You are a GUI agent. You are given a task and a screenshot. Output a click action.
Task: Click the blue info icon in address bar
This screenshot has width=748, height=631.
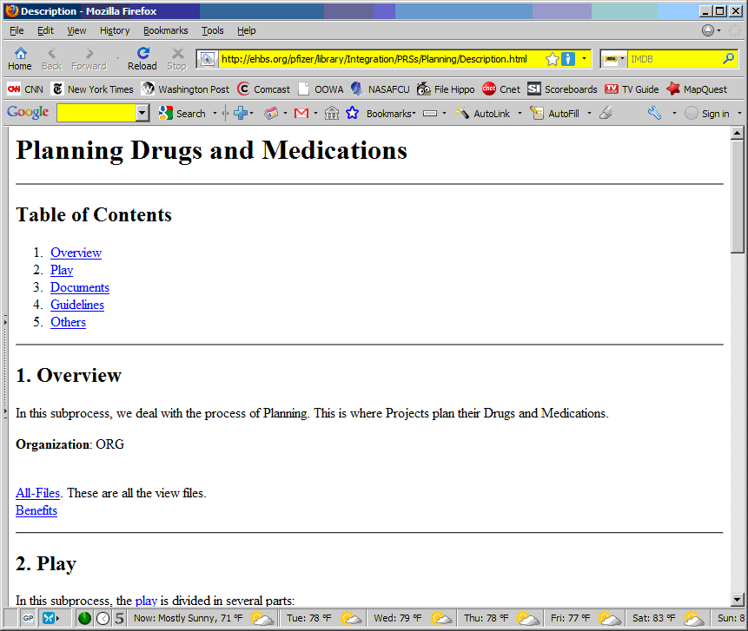pos(567,59)
